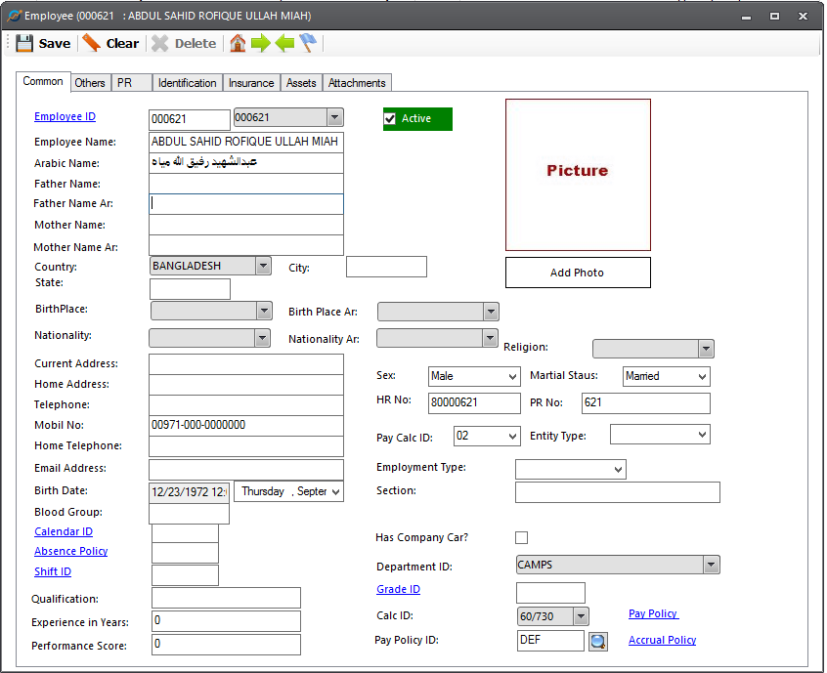Click the Pay Policy ID search icon
The width and height of the screenshot is (827, 673).
pos(597,641)
